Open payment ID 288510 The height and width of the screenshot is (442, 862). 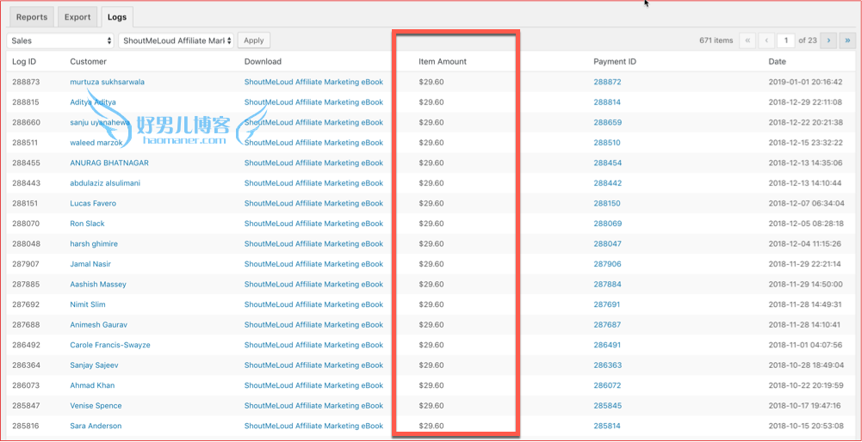607,143
